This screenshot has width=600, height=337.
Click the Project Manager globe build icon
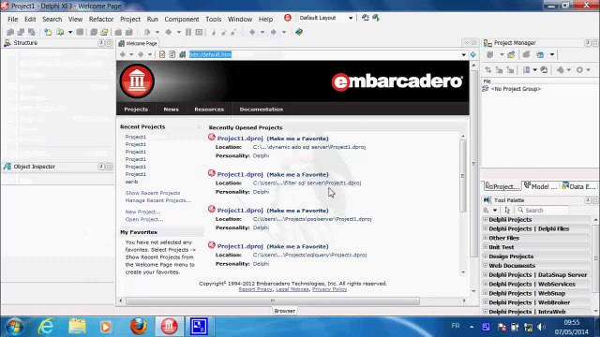(540, 54)
